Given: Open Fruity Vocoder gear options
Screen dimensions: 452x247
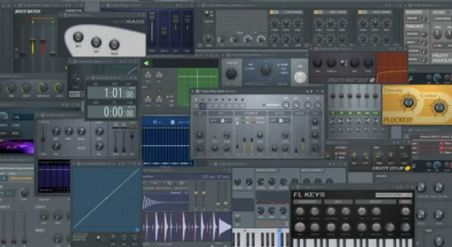Looking at the screenshot, I should coord(42,115).
